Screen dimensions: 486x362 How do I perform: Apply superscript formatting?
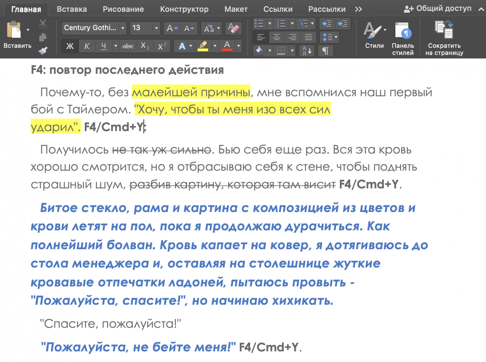pos(161,46)
